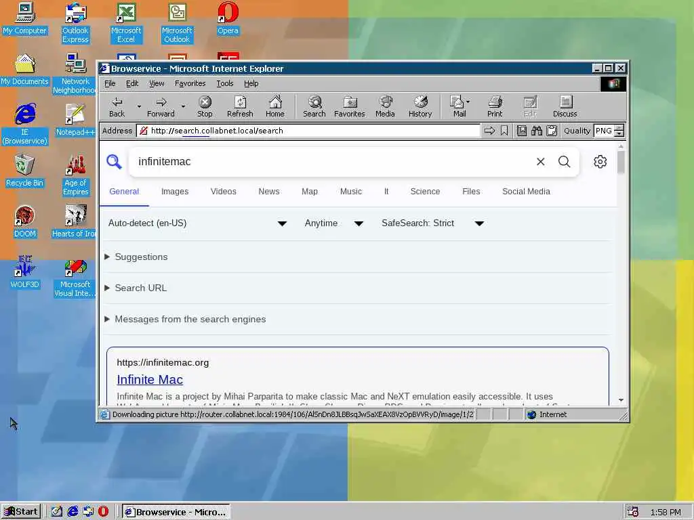This screenshot has width=694, height=520.
Task: Click the Go arrow beside address bar
Action: tap(489, 131)
